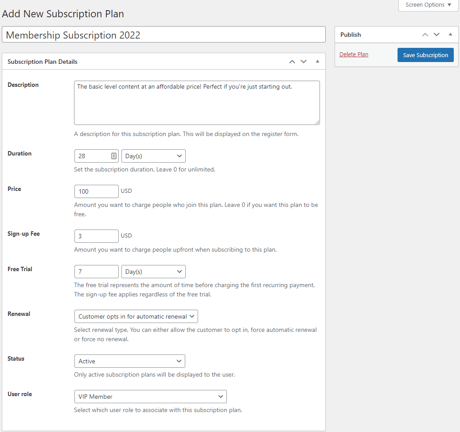Move Publish panel up
The height and width of the screenshot is (432, 460).
425,35
